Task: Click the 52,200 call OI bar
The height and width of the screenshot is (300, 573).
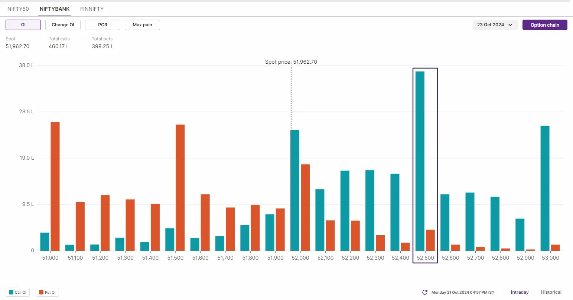Action: 345,211
